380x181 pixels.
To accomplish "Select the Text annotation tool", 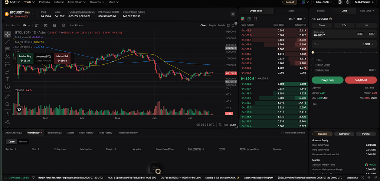I will pos(7,79).
